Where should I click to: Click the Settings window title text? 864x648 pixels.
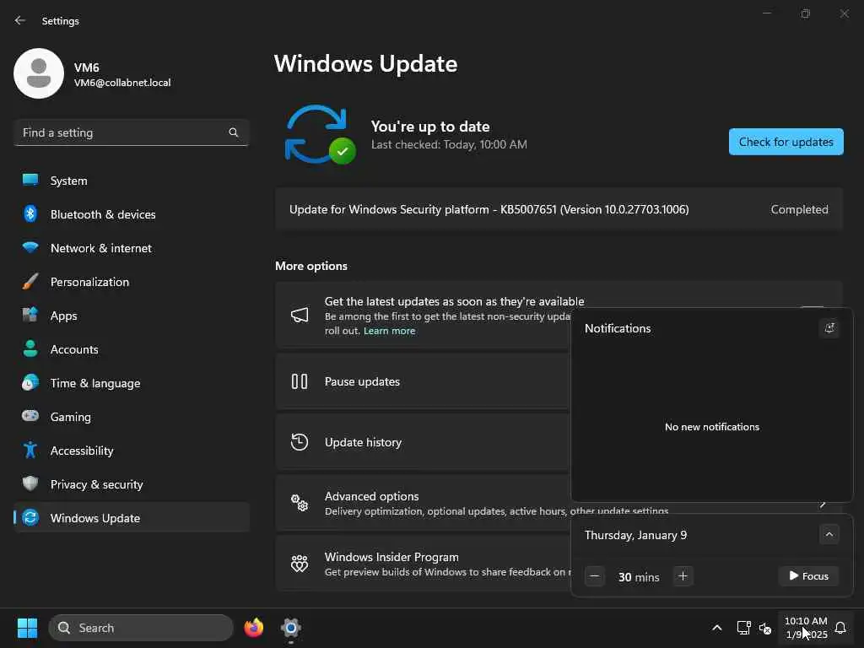pos(60,21)
